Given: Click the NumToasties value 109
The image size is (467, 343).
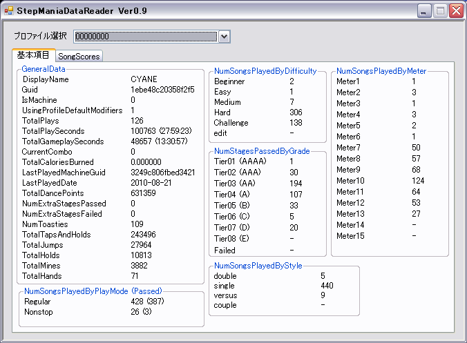Looking at the screenshot, I should coord(137,224).
